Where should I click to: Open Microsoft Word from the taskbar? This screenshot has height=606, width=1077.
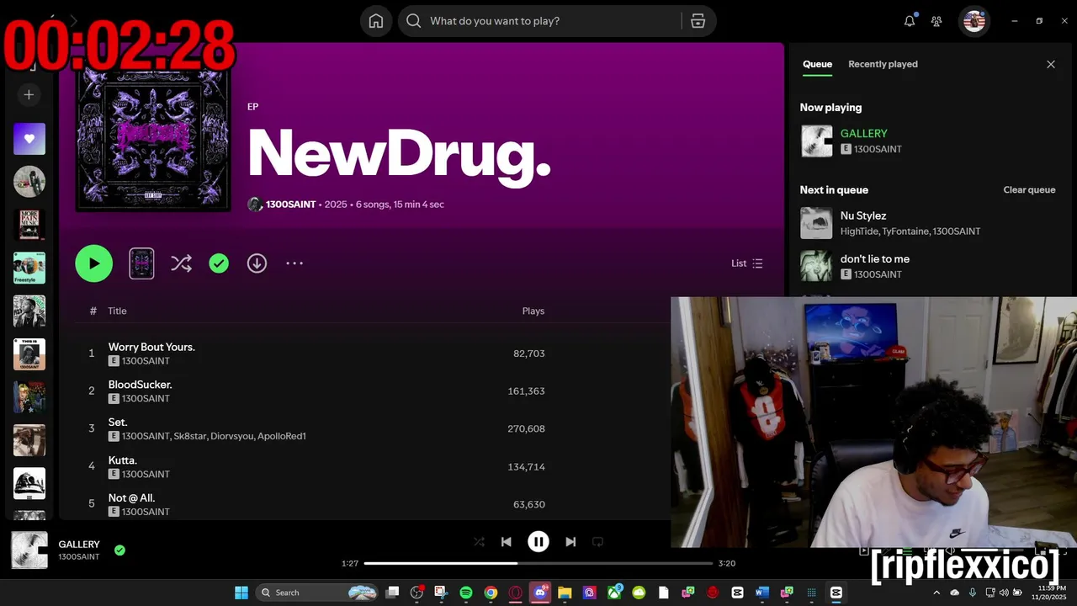(x=762, y=593)
